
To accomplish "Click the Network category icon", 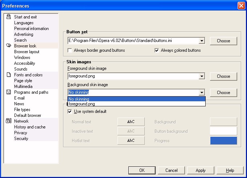I will (x=9, y=121).
